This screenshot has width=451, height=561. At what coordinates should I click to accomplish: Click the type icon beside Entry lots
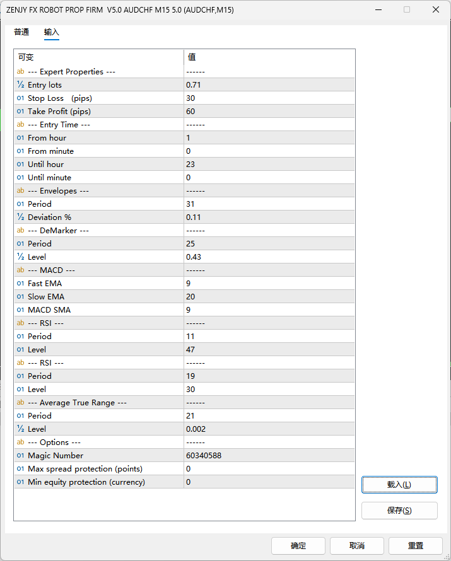coord(20,85)
